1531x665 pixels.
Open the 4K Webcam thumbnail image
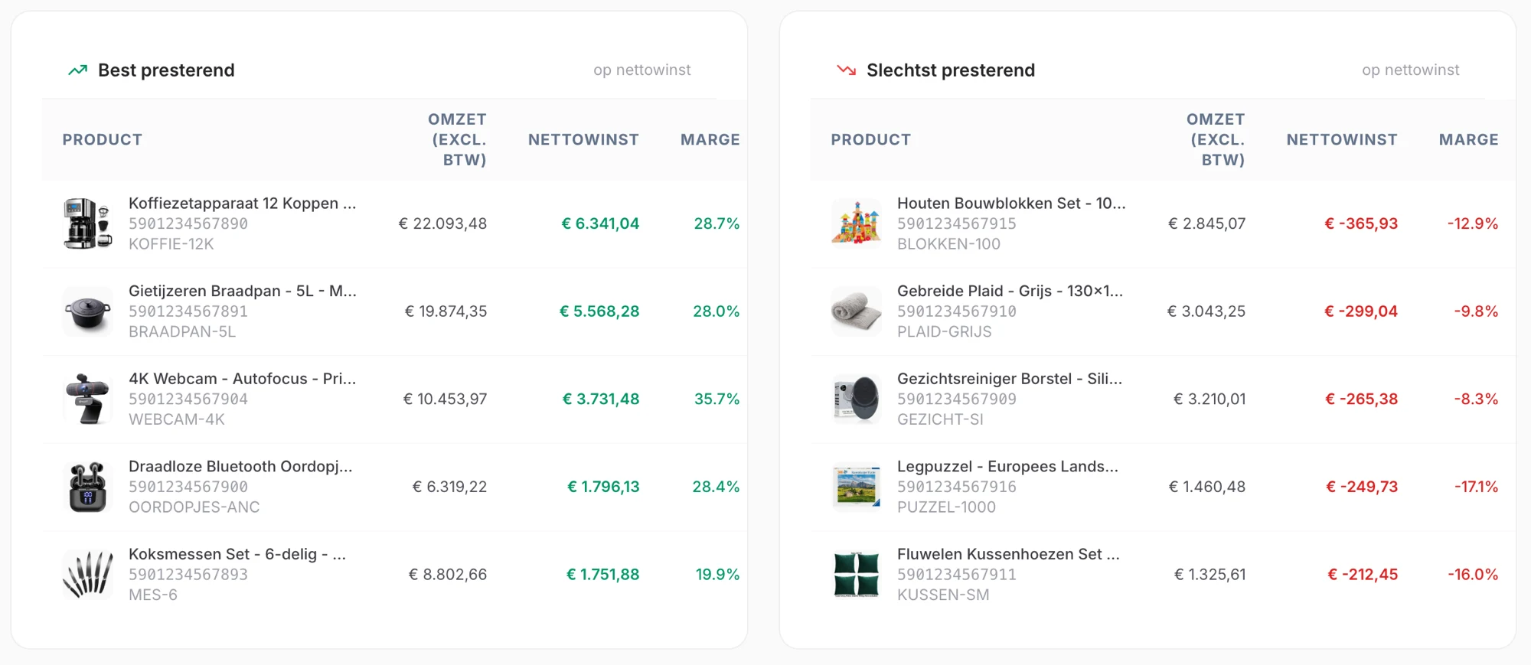click(x=88, y=399)
